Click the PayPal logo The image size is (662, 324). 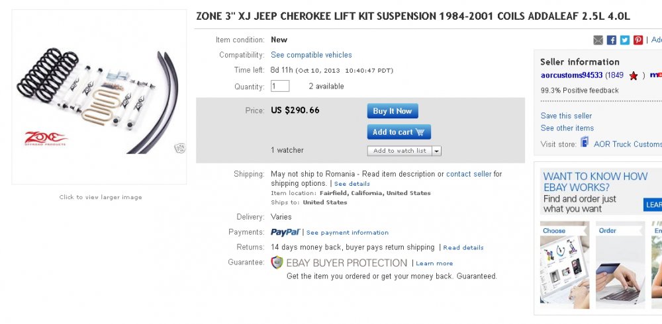(285, 232)
